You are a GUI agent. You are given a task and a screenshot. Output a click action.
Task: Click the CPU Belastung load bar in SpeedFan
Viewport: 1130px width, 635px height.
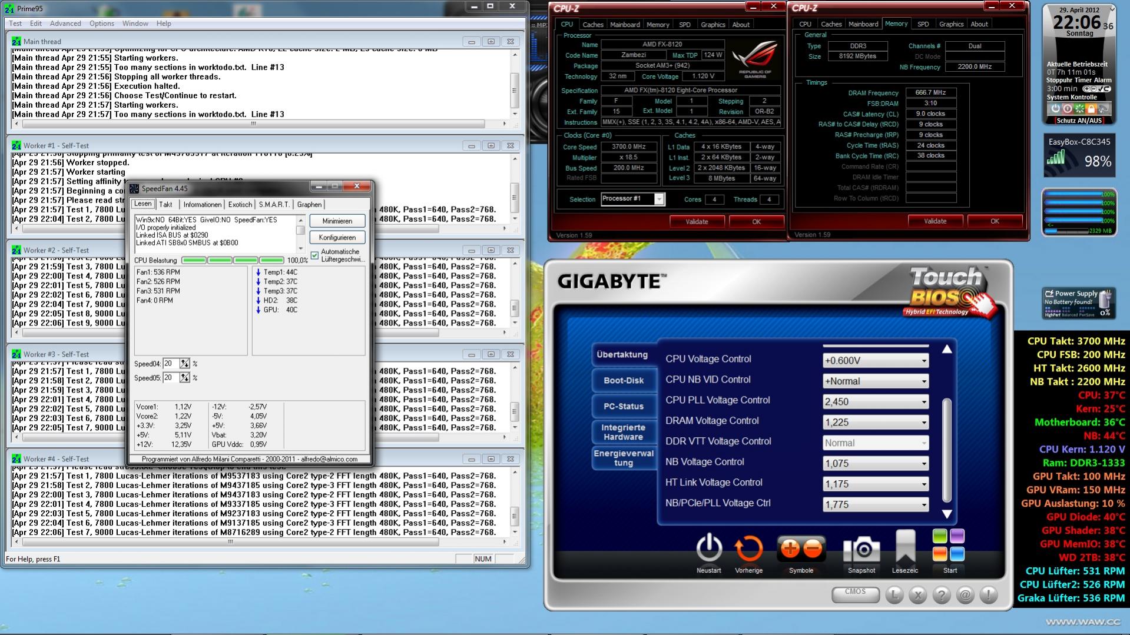[x=233, y=260]
